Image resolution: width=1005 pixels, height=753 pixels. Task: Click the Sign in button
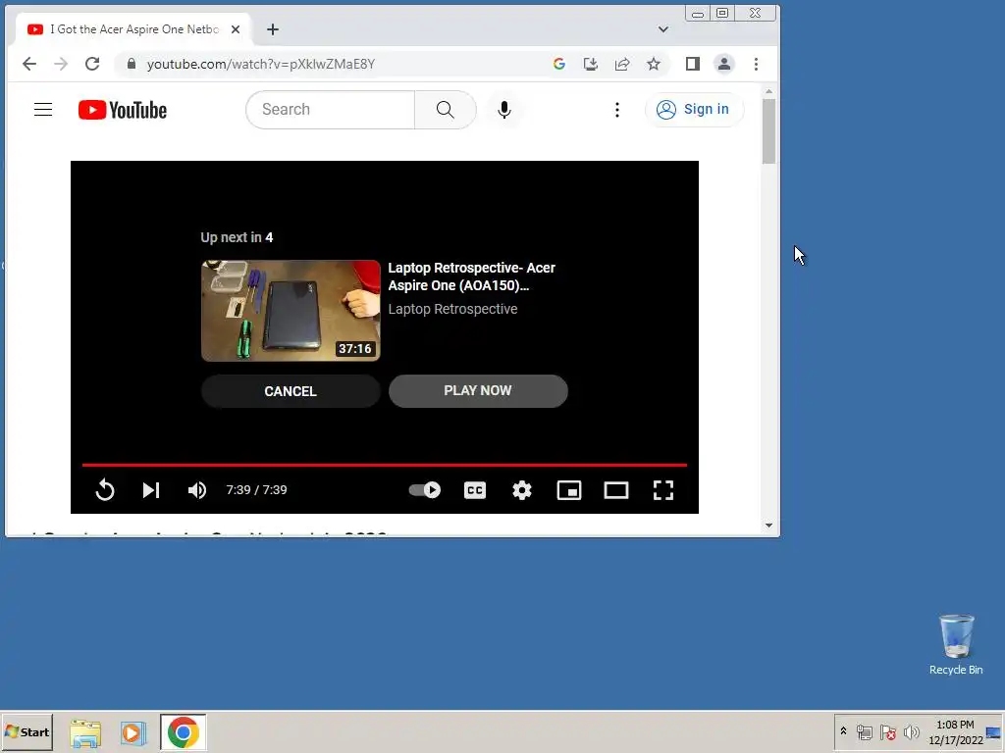(694, 110)
